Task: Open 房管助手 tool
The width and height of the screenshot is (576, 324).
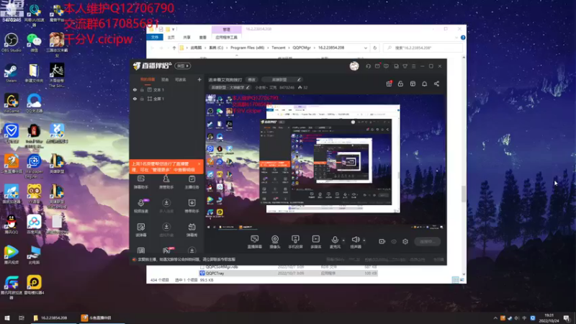Action: 166,182
